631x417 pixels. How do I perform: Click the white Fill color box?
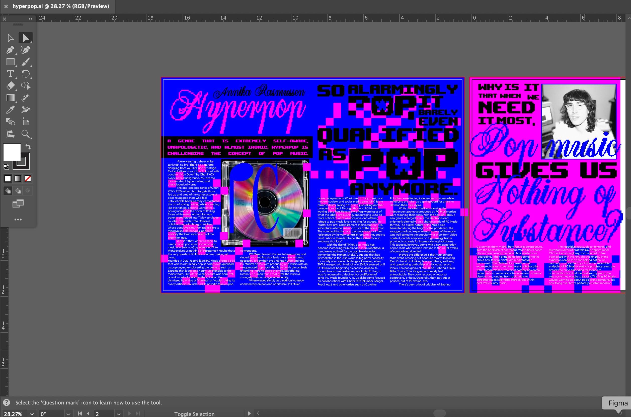point(12,152)
